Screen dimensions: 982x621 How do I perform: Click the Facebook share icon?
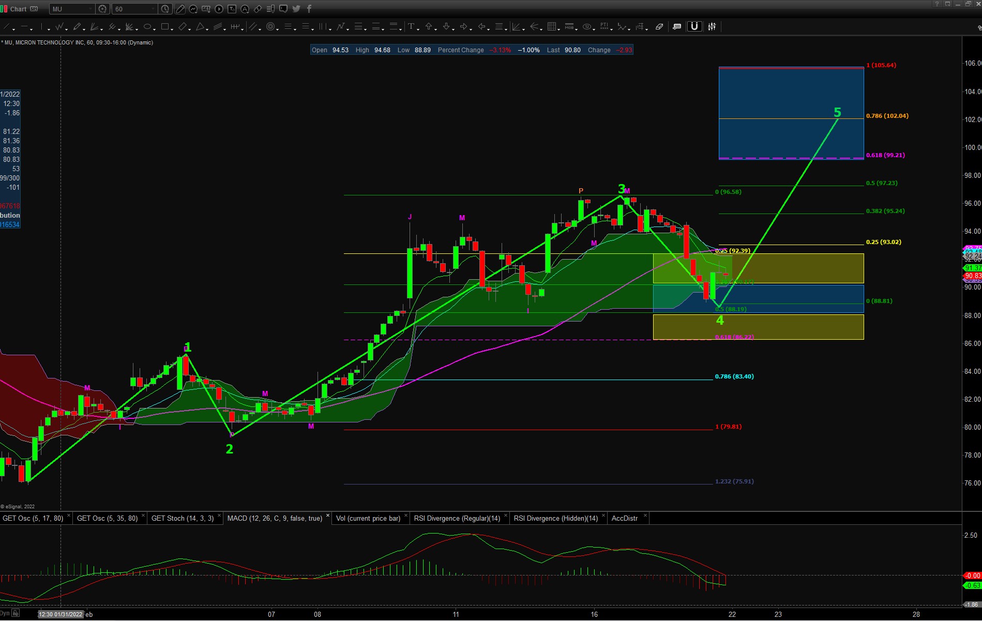pyautogui.click(x=309, y=9)
